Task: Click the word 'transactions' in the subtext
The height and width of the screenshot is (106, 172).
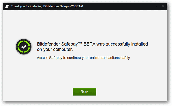Action: coord(110,58)
